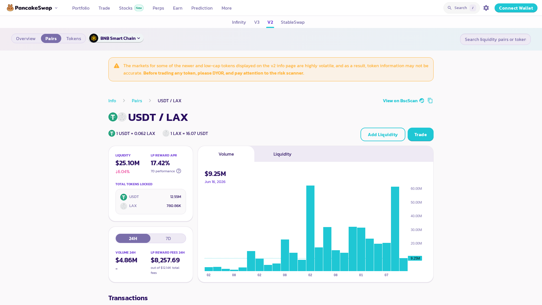Screen dimensions: 542x305
Task: Select the 24H period toggle
Action: point(133,238)
